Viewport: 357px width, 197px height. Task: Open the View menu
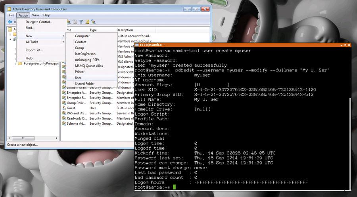(36, 15)
